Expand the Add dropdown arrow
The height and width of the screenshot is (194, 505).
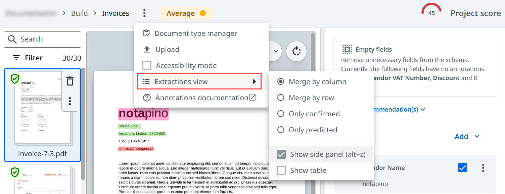pos(477,137)
